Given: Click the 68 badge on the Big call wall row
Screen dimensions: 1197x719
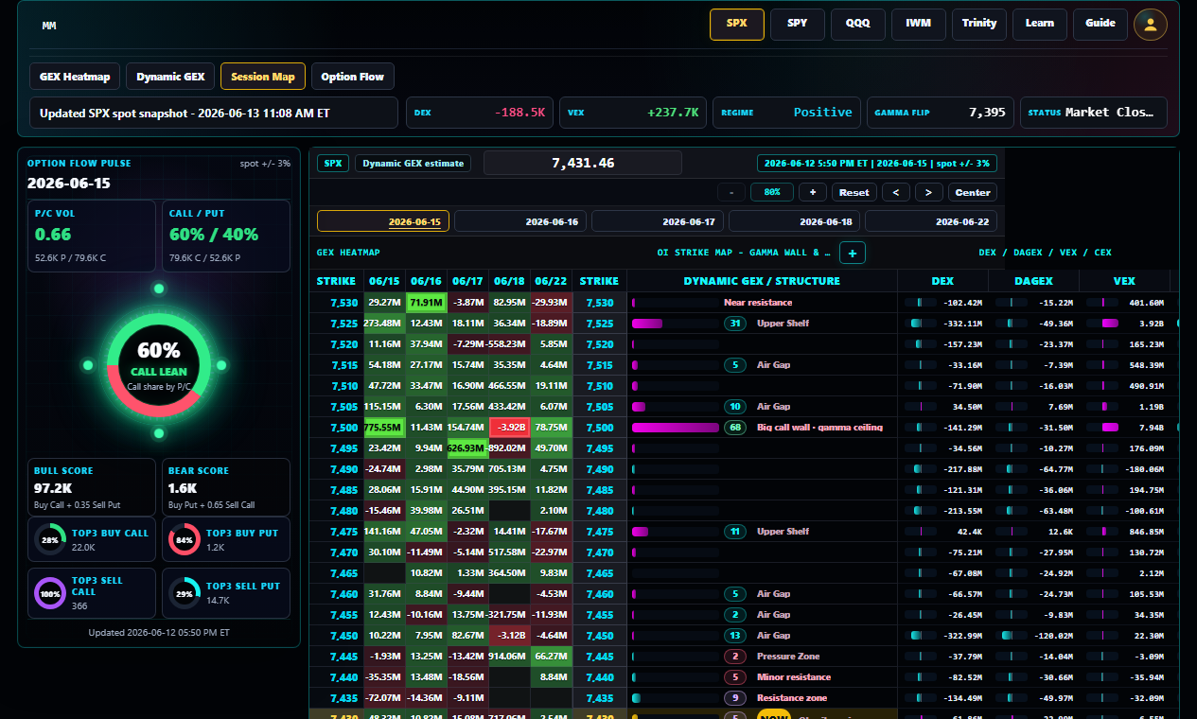Looking at the screenshot, I should click(x=735, y=428).
